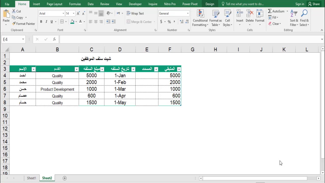
Task: Toggle Underline formatting
Action: 52,22
